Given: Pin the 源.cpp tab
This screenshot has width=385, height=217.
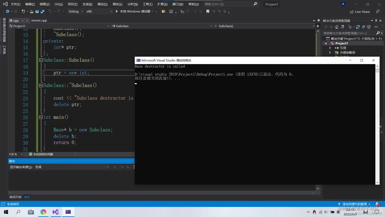Looking at the screenshot, I should click(23, 21).
